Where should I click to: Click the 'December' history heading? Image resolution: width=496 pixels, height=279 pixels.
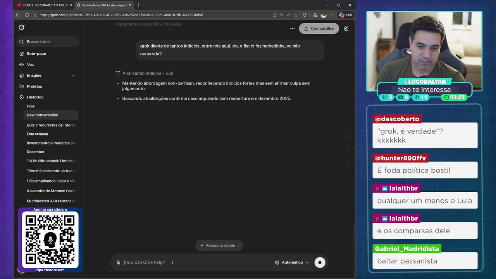pos(36,152)
